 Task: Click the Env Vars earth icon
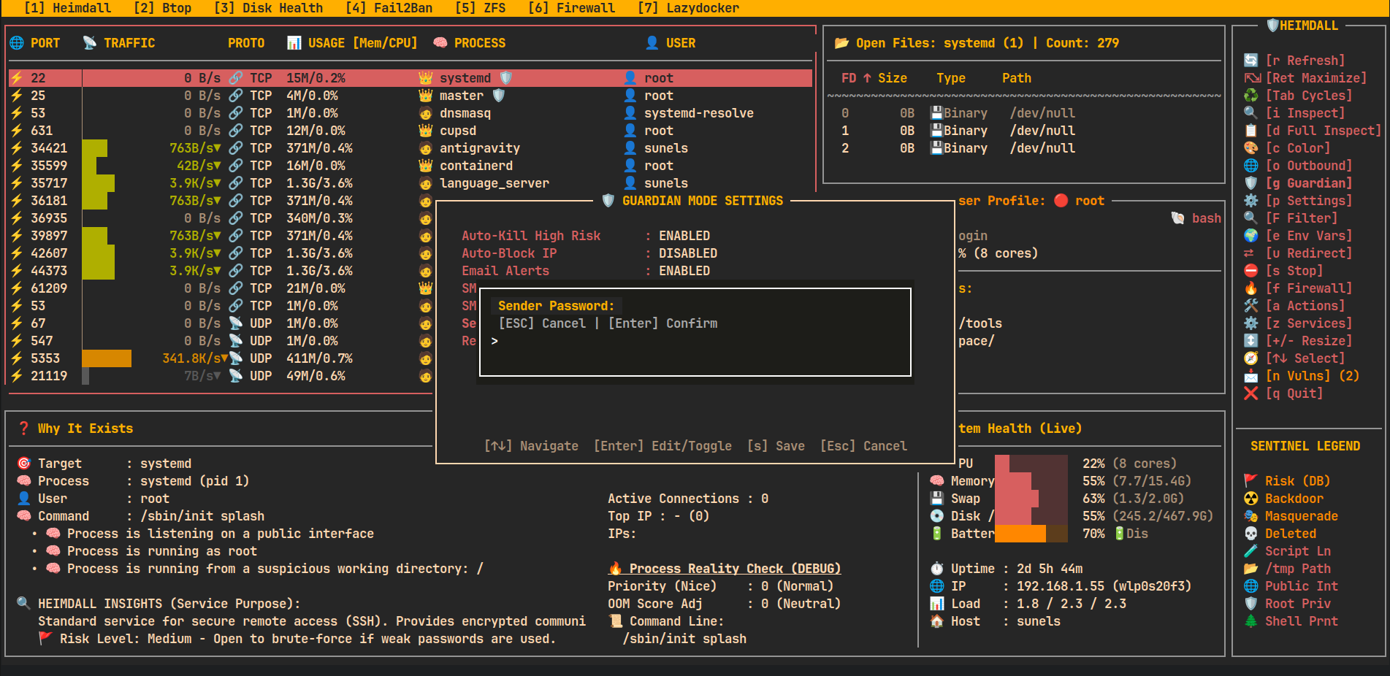(x=1251, y=236)
